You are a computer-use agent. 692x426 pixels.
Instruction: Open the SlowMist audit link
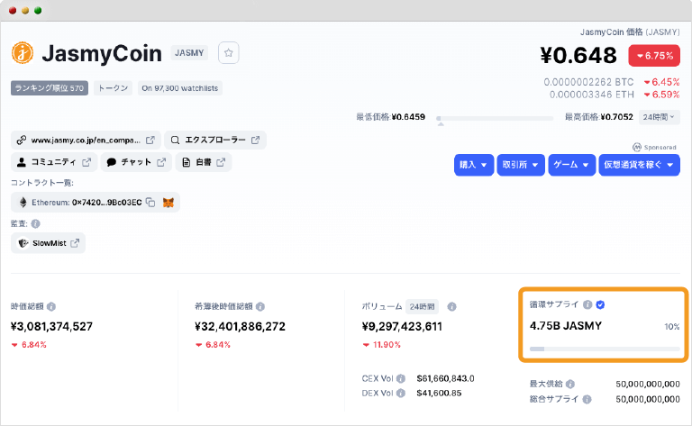point(48,243)
